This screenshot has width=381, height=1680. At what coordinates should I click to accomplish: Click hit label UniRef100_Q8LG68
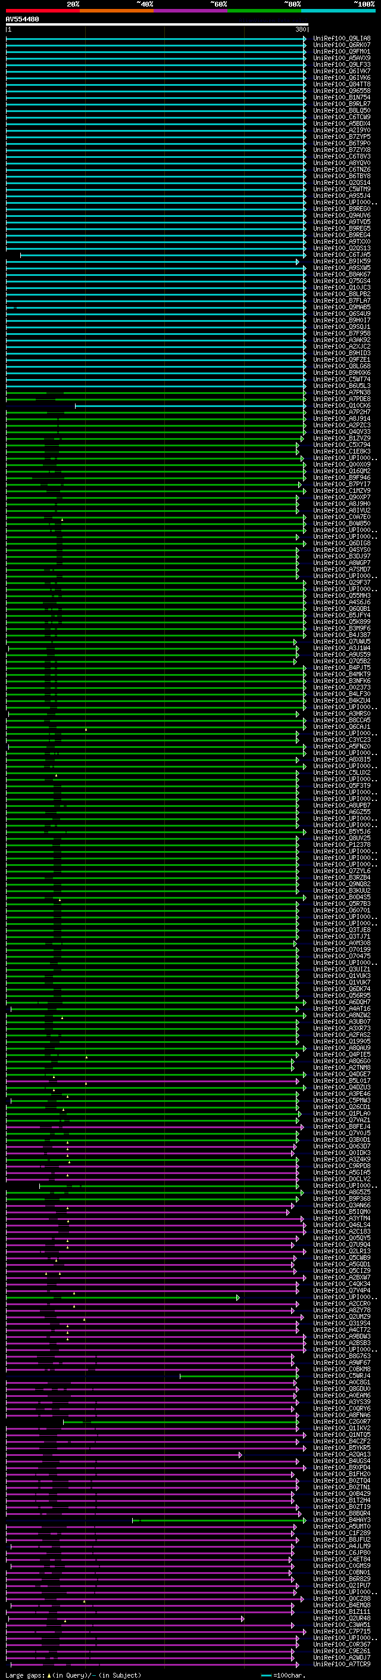coord(342,367)
